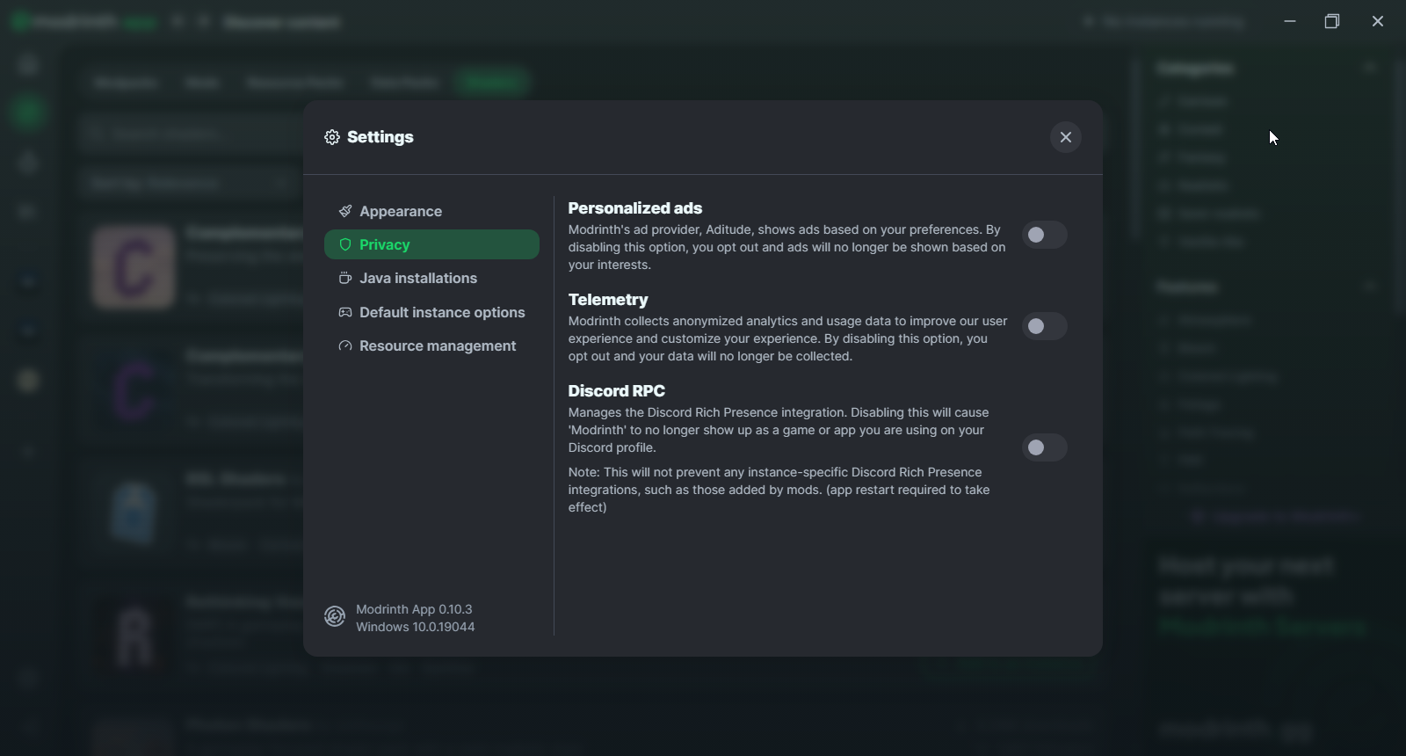Close the Settings dialog
The width and height of the screenshot is (1406, 756).
coord(1066,137)
